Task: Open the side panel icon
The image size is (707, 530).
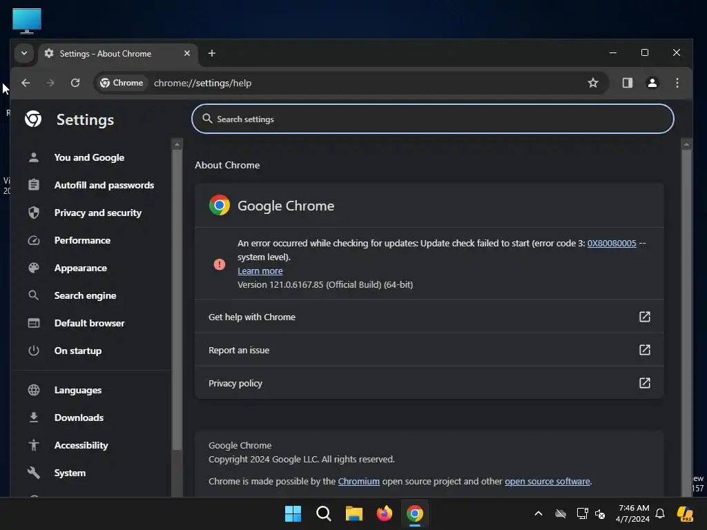Action: [x=627, y=83]
